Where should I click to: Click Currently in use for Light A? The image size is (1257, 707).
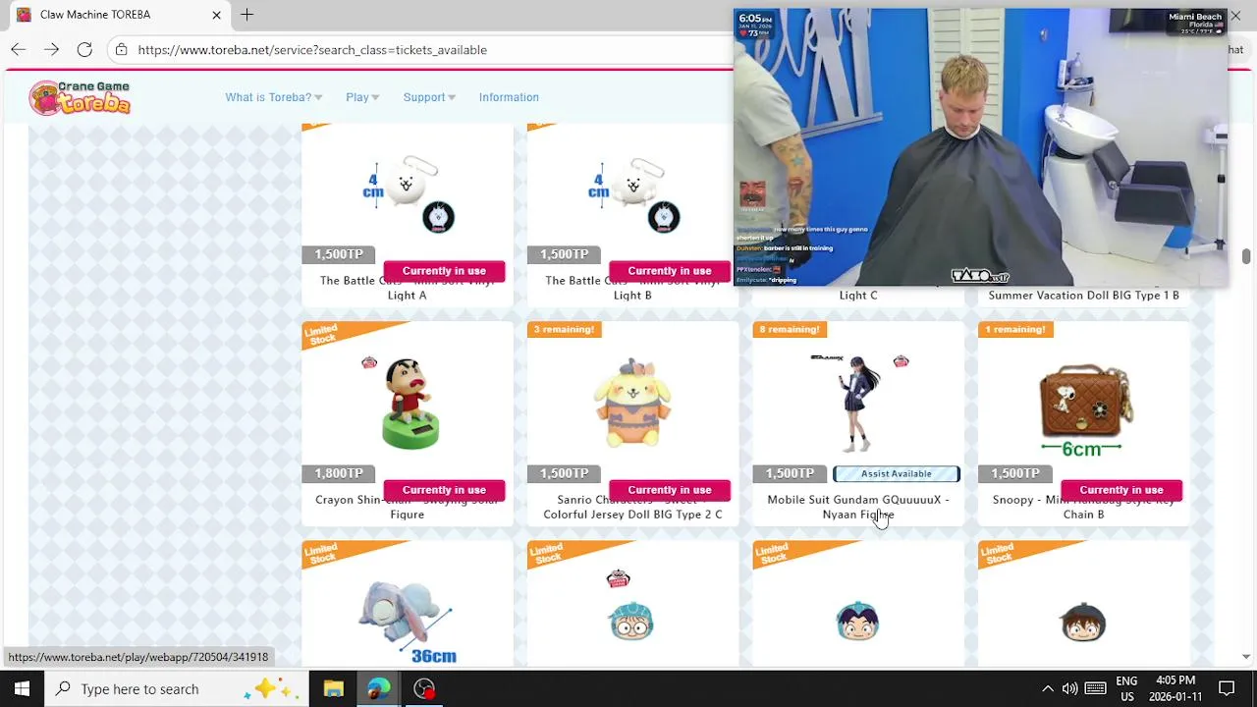coord(444,271)
